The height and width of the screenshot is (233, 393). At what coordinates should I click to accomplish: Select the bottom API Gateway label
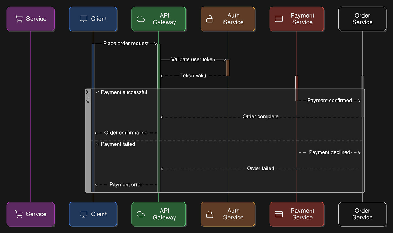[164, 214]
